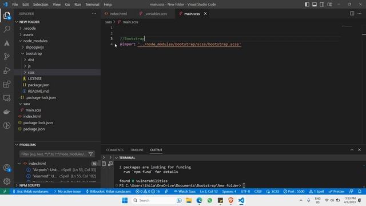
Task: Open the Help menu
Action: click(x=108, y=4)
